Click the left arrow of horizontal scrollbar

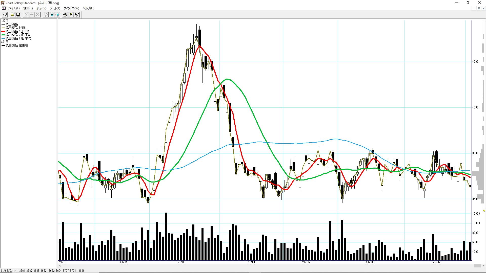tap(60, 265)
